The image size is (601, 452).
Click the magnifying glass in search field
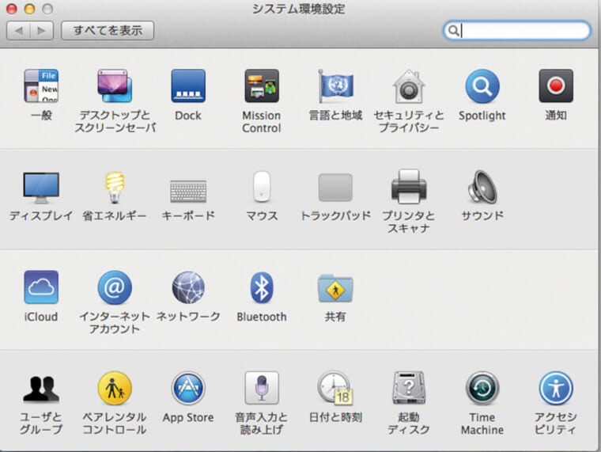click(453, 30)
